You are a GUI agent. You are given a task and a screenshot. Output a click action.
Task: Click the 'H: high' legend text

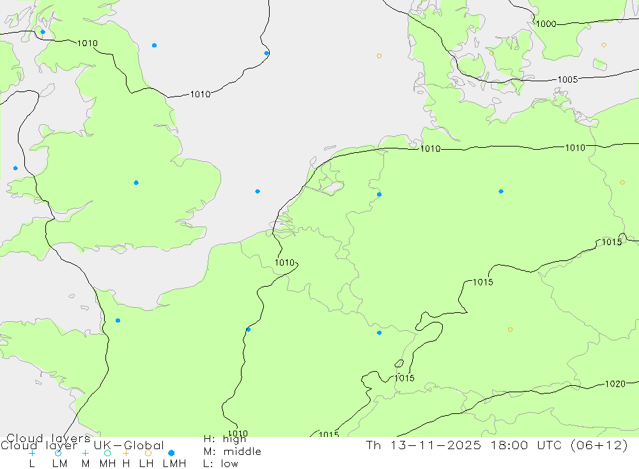pyautogui.click(x=225, y=439)
